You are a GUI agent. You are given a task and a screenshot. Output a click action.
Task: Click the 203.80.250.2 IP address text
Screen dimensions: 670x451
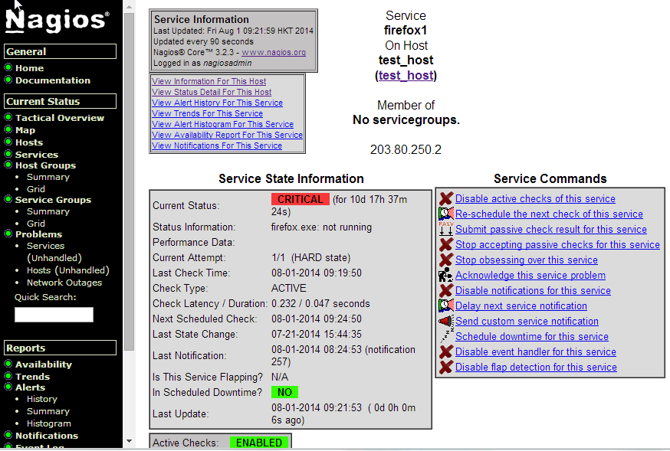(406, 150)
